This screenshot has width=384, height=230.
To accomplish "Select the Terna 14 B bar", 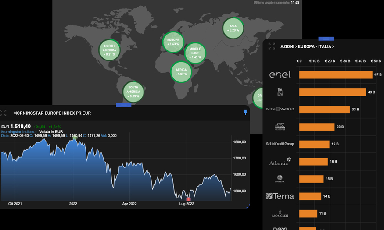I will (310, 196).
